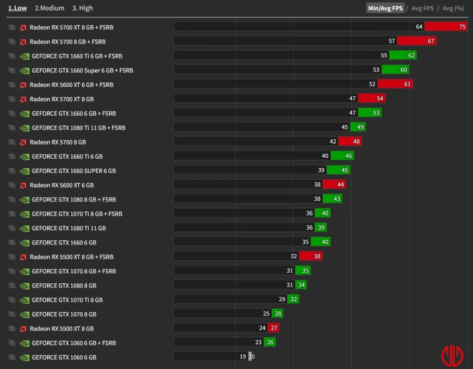The height and width of the screenshot is (369, 473).
Task: Toggle visibility of GEFORCE GTX 1660 Super 6 GB + FSRB
Action: (x=12, y=70)
